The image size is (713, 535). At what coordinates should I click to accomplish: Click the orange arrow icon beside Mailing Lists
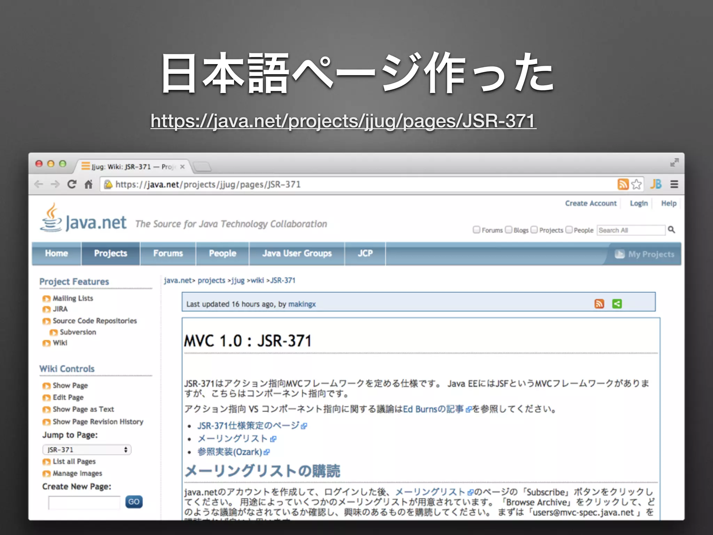tap(46, 299)
